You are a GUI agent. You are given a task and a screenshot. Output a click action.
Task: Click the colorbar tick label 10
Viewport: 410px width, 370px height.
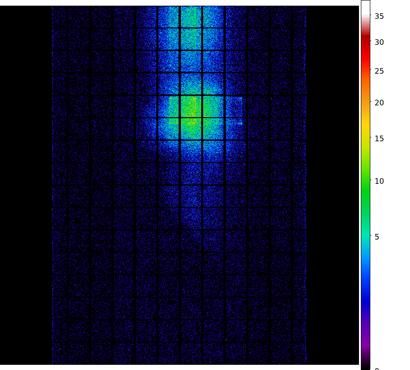[x=379, y=181]
